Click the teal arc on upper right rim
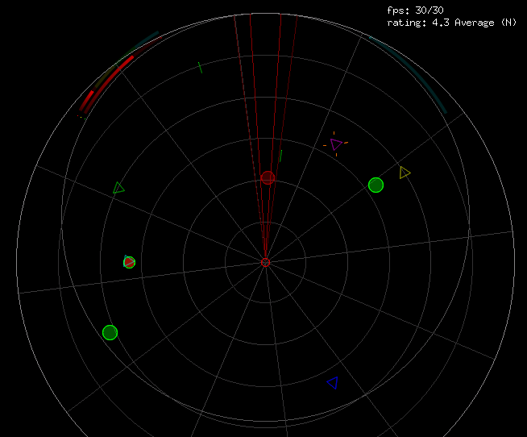This screenshot has height=437, width=527. click(413, 73)
